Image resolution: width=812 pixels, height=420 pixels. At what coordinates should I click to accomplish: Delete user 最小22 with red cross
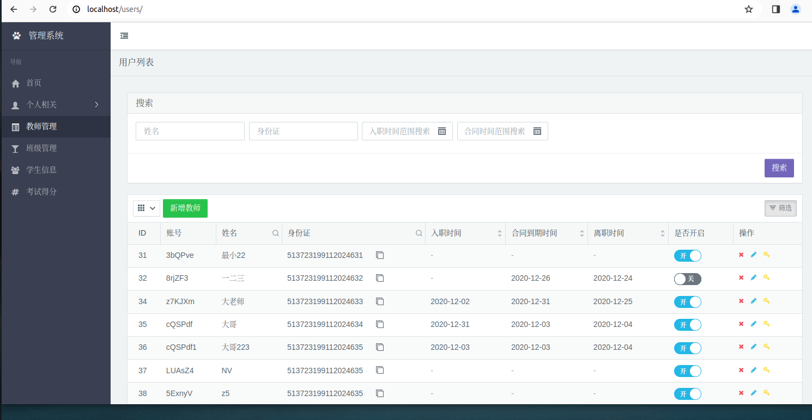click(741, 255)
